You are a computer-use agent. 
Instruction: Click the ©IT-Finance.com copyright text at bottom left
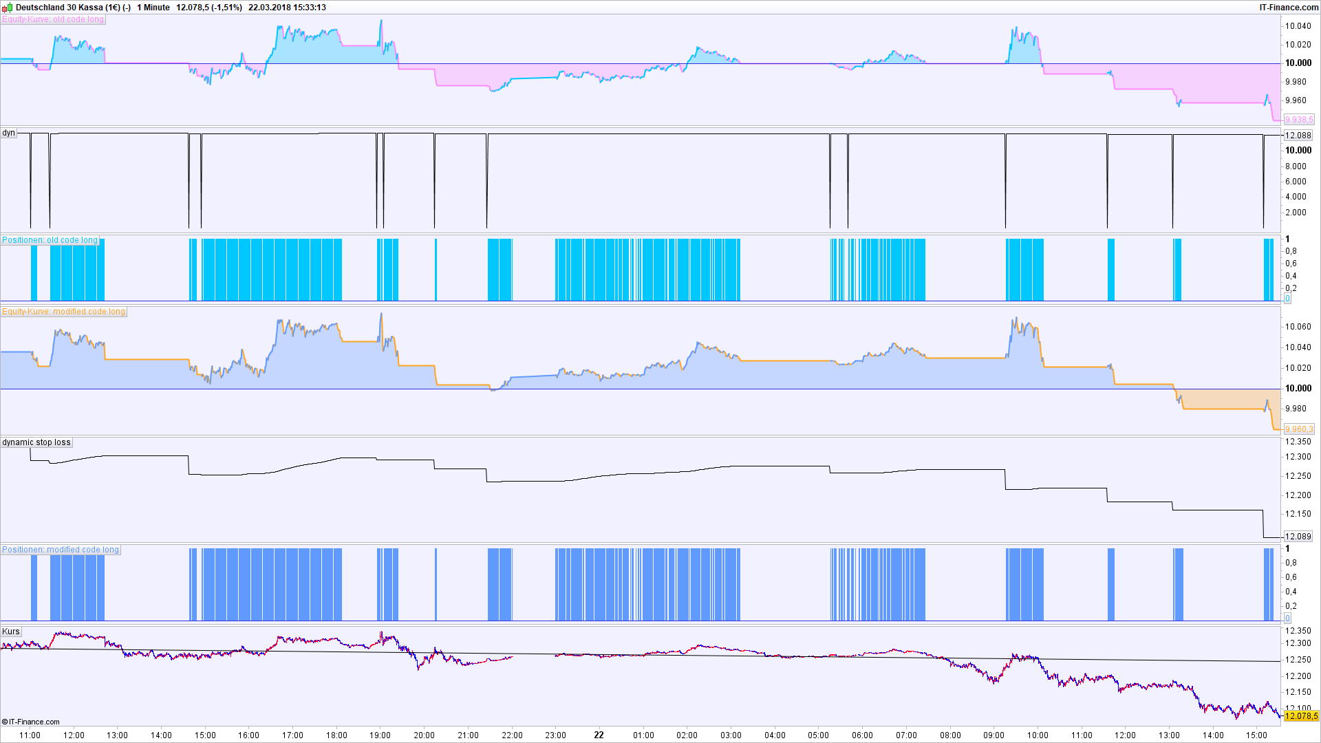(31, 722)
